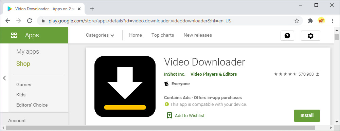The width and height of the screenshot is (340, 131).
Task: Open a new tab with plus button
Action: (x=92, y=9)
